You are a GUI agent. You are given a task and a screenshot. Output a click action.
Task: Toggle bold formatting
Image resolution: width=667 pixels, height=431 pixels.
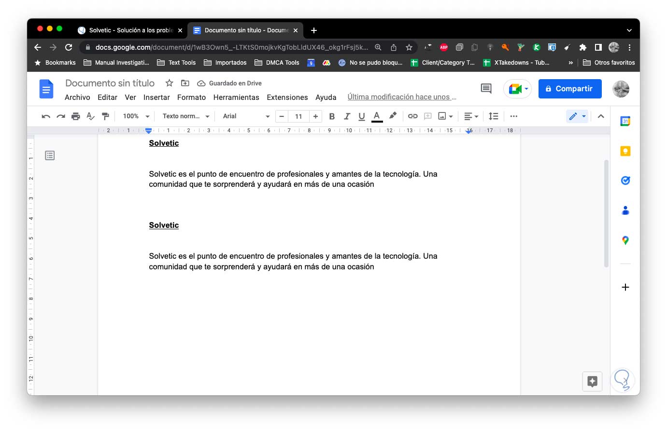pos(332,116)
